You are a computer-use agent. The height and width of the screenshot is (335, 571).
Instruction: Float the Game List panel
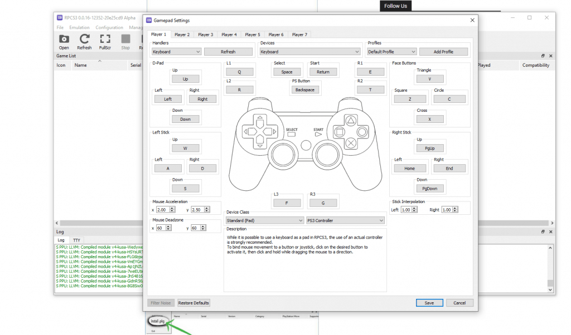[543, 56]
